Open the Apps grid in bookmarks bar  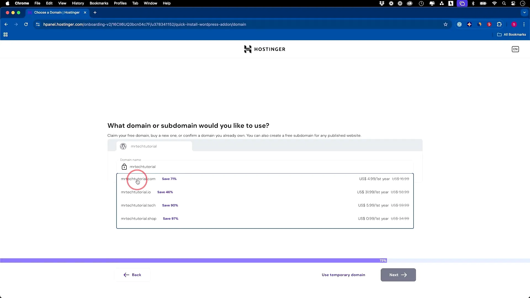[6, 34]
